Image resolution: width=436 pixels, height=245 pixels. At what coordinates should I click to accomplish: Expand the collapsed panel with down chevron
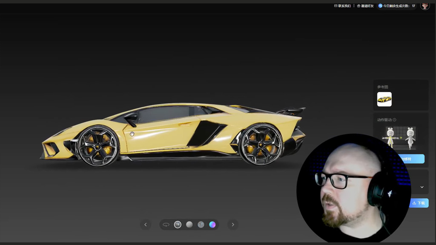(422, 187)
